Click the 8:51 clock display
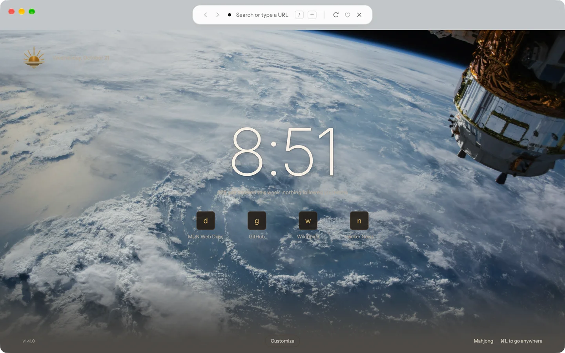565x353 pixels. pos(283,152)
